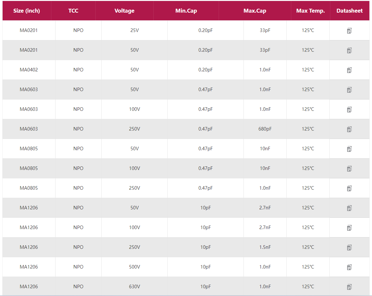This screenshot has height=296, width=372.
Task: Click the 680pF Max.Cap cell
Action: click(x=265, y=129)
